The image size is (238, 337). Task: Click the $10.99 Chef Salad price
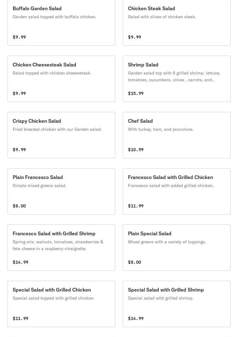(136, 150)
